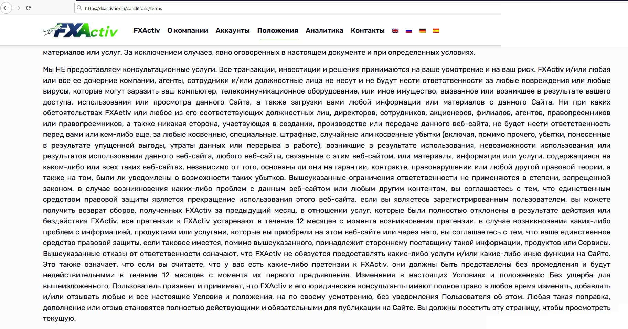Click the browser forward arrow button
Image resolution: width=628 pixels, height=329 pixels.
pos(18,8)
